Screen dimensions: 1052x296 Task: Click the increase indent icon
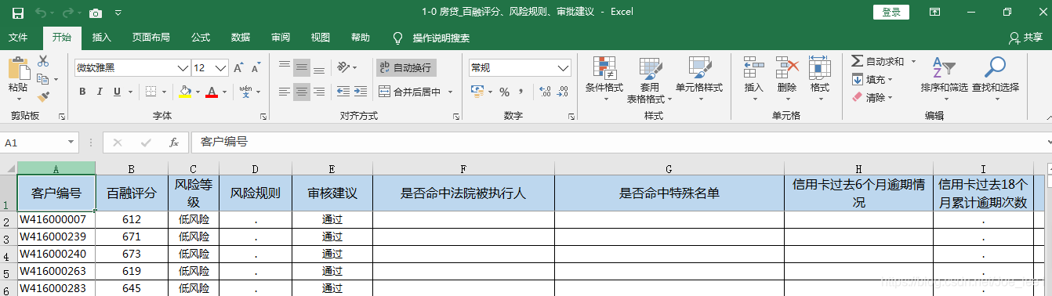pos(361,92)
